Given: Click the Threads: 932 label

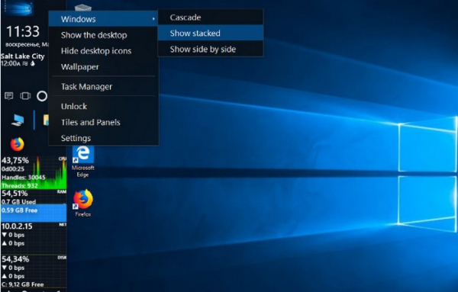Looking at the screenshot, I should coord(20,185).
